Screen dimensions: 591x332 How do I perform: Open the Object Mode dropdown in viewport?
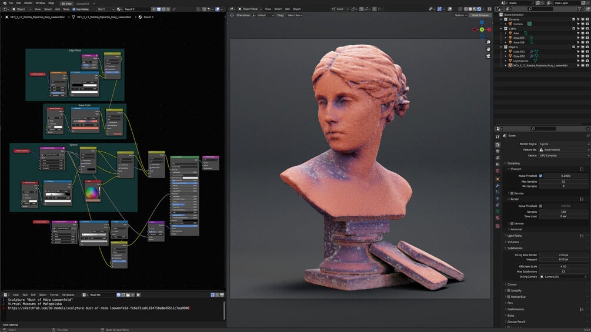click(251, 9)
